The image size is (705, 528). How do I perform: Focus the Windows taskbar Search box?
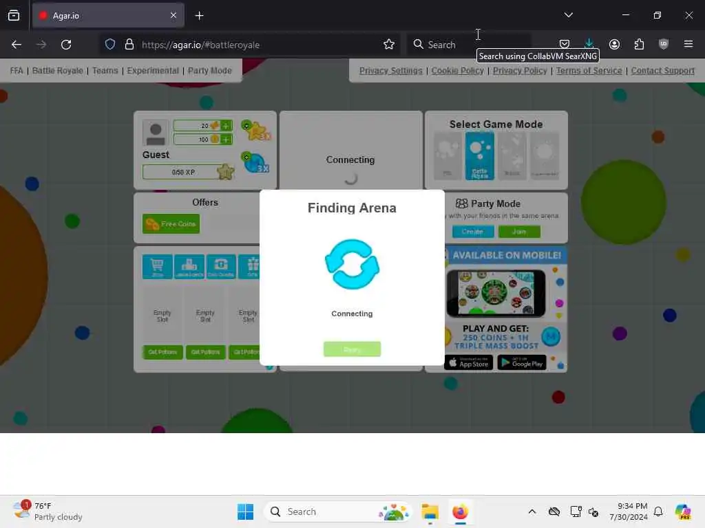337,511
